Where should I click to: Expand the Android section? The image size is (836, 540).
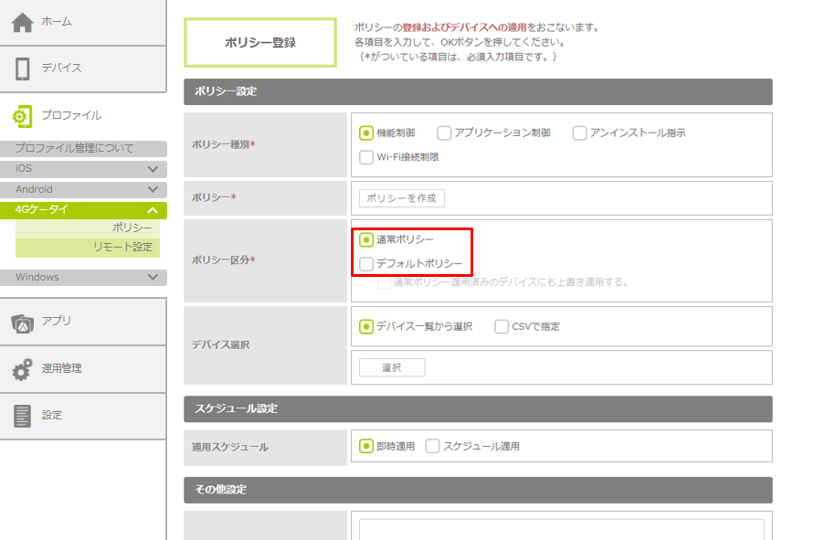pos(153,190)
